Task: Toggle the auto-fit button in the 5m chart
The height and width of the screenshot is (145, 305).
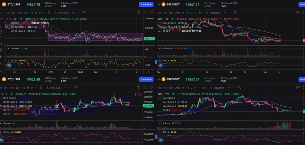Action: pyautogui.click(x=140, y=94)
